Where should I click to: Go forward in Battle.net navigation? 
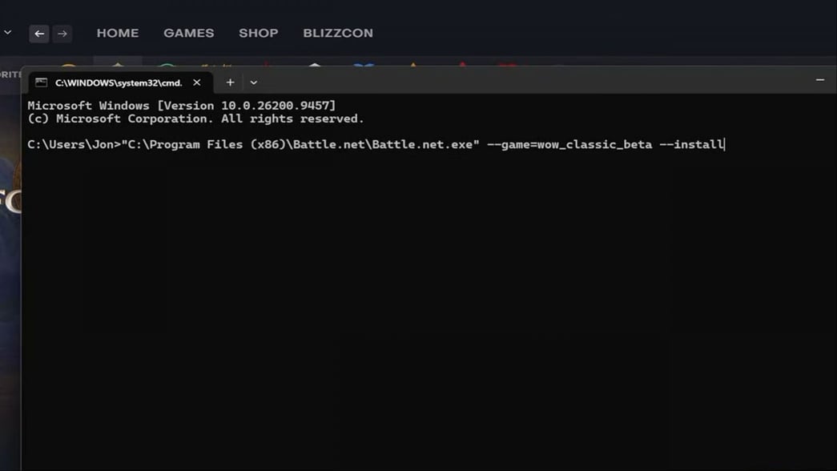click(62, 34)
